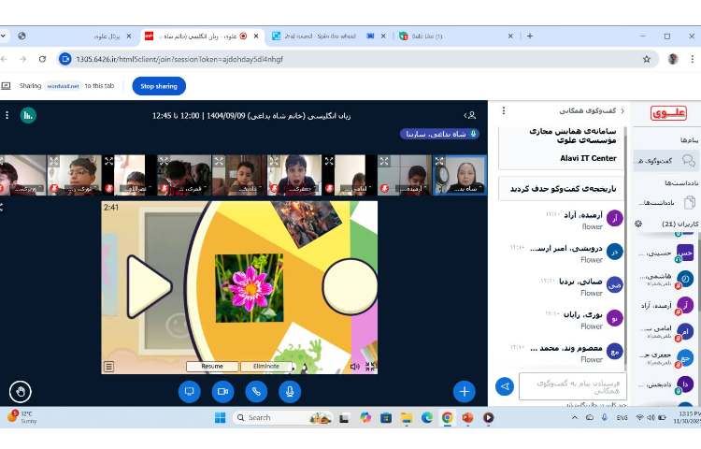Send the chat message with arrow icon
Image resolution: width=701 pixels, height=449 pixels.
505,385
